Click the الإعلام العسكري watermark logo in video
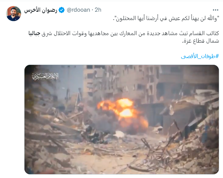The width and height of the screenshot is (223, 178). [45, 76]
